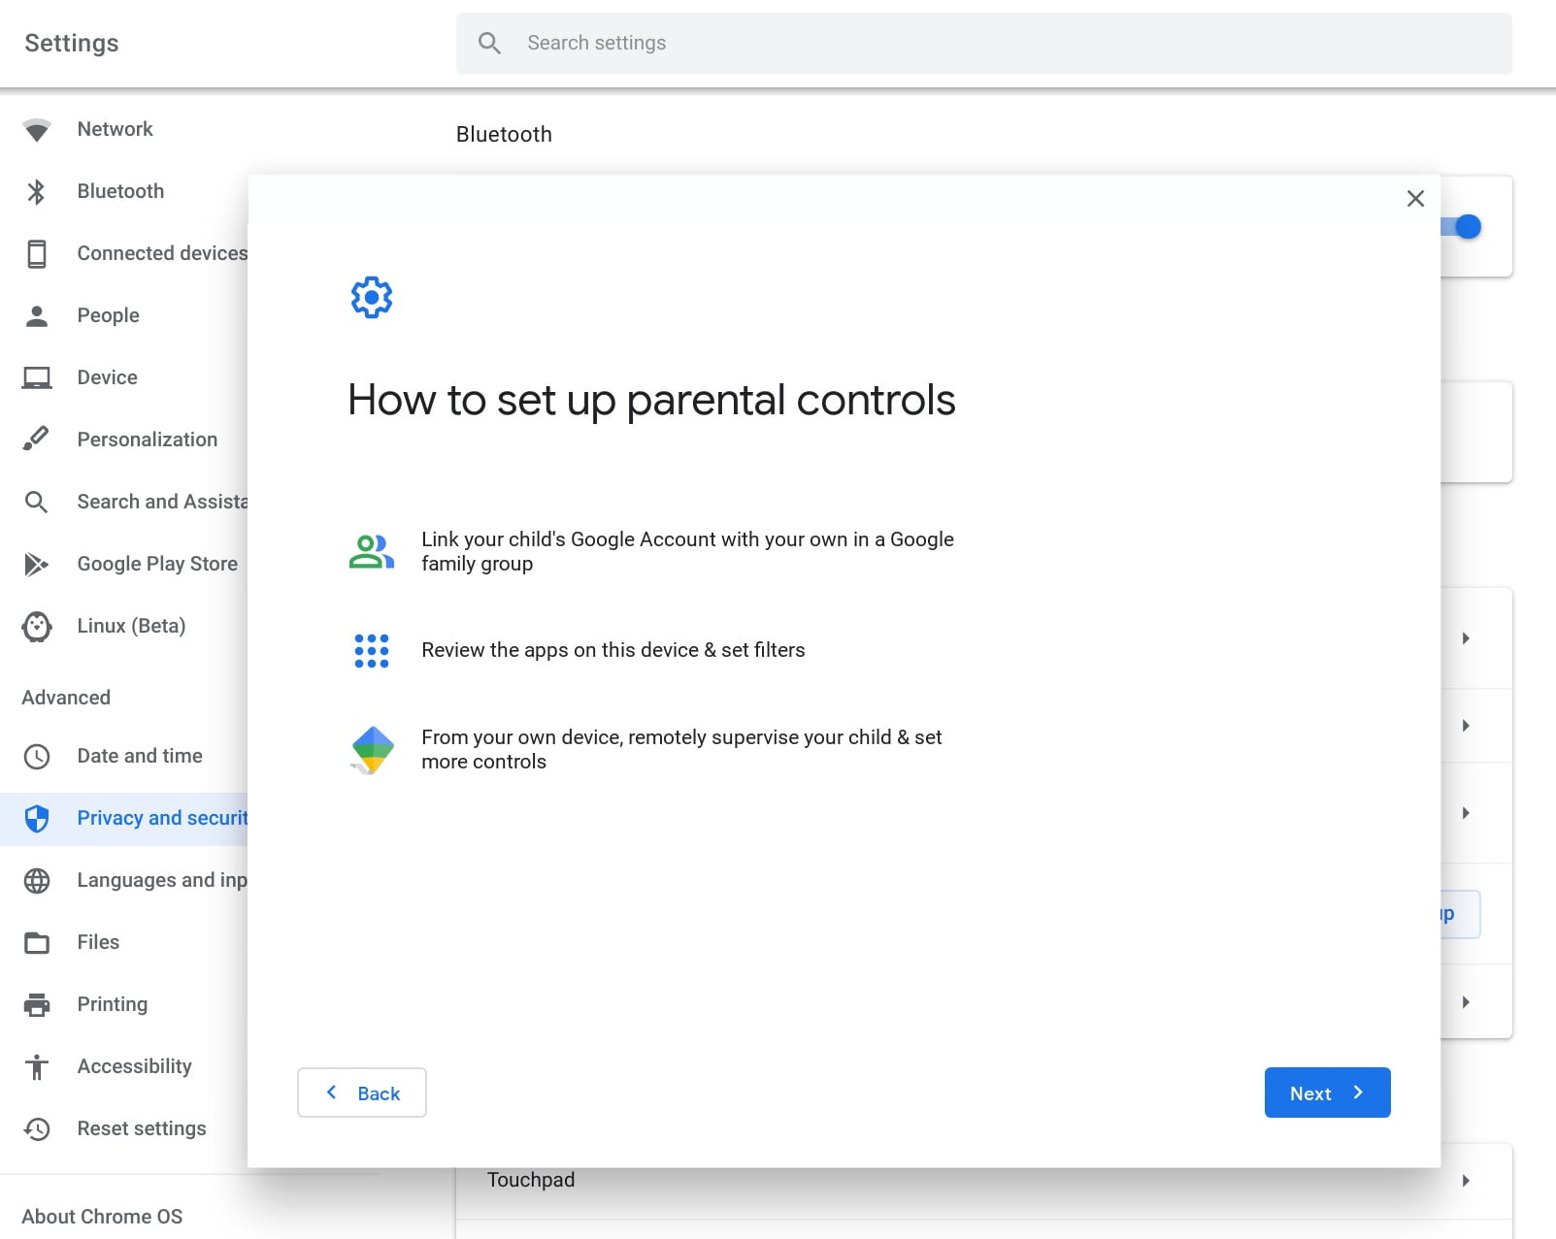
Task: Open Network settings section
Action: click(x=116, y=130)
